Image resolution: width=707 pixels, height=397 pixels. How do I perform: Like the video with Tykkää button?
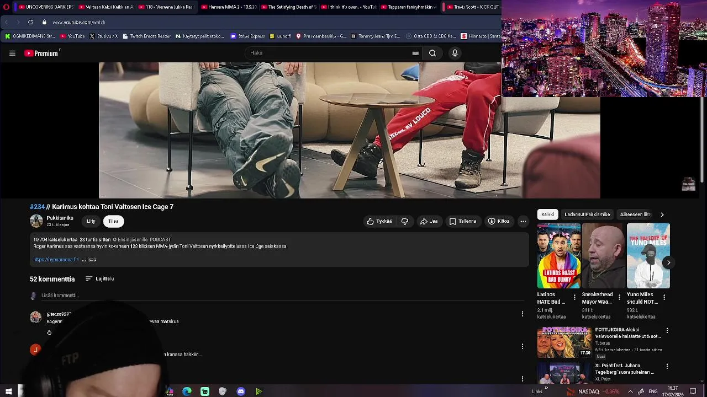[x=379, y=221]
